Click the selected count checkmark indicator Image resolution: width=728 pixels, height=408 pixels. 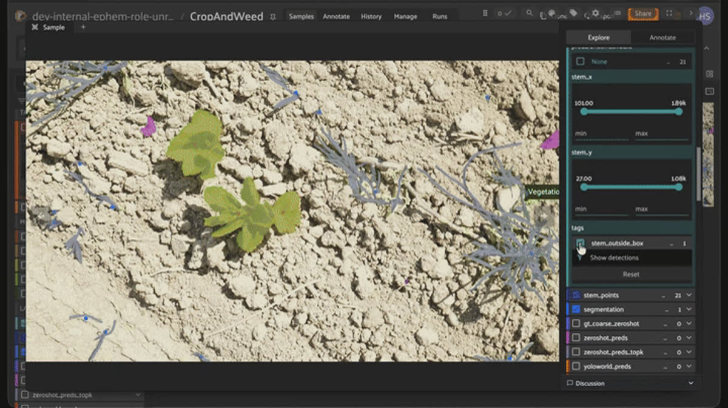(504, 13)
